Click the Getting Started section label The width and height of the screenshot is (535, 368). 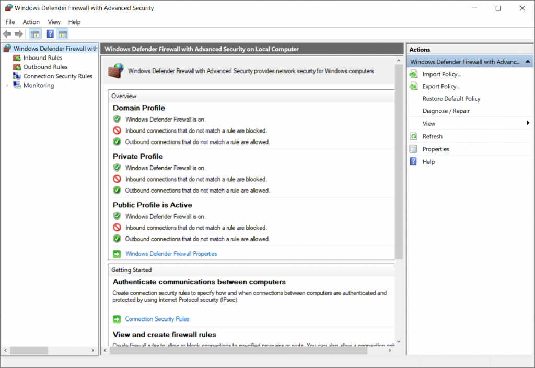131,270
